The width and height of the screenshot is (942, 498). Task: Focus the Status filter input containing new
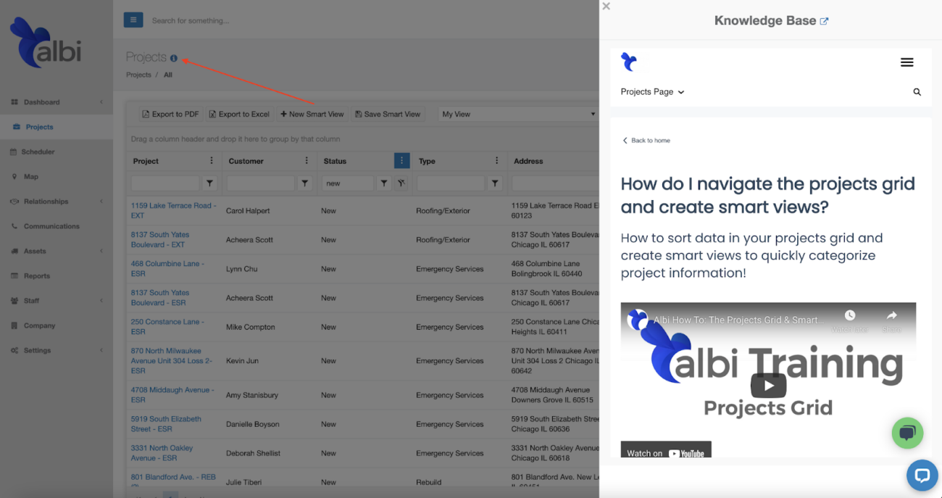point(348,183)
